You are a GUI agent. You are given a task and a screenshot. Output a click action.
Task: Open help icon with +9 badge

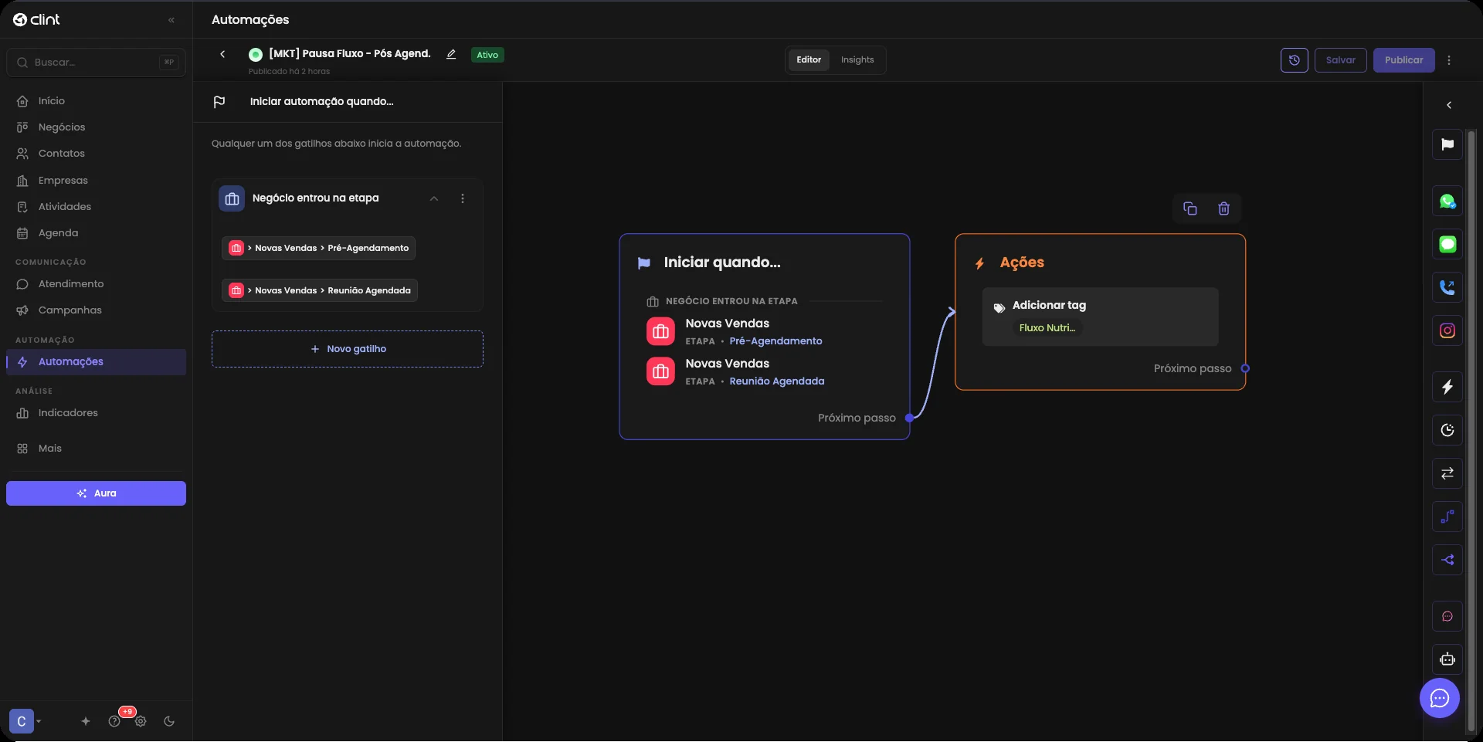click(x=114, y=721)
